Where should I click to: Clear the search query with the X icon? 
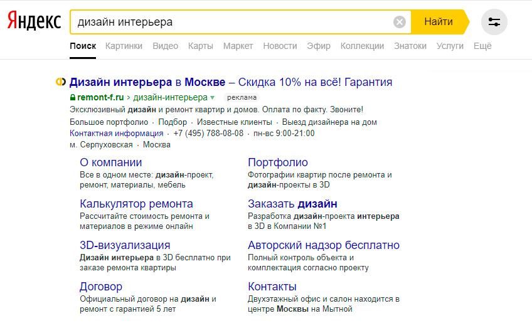[x=400, y=22]
